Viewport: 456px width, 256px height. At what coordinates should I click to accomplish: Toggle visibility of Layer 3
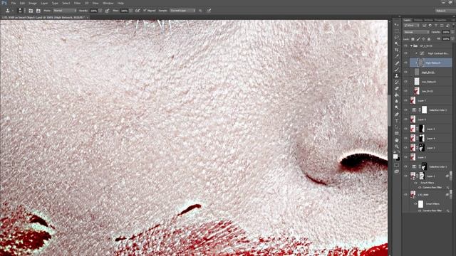[x=405, y=148]
